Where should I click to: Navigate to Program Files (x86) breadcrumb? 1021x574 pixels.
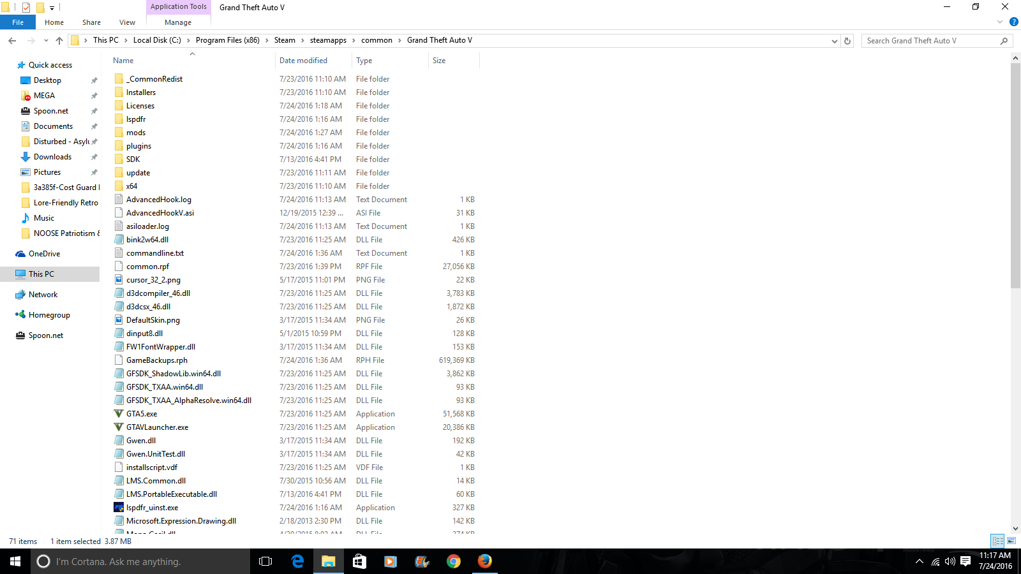(x=228, y=40)
